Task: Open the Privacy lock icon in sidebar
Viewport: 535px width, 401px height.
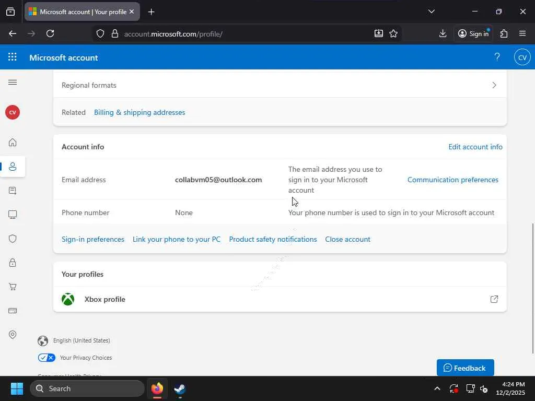Action: 13,263
